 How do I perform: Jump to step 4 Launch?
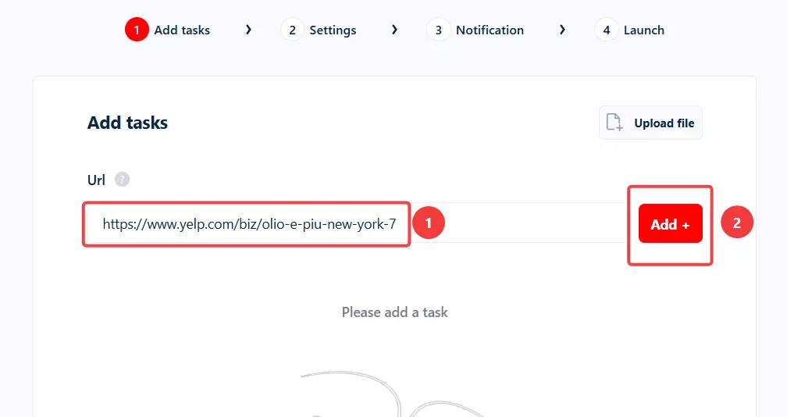[x=629, y=30]
